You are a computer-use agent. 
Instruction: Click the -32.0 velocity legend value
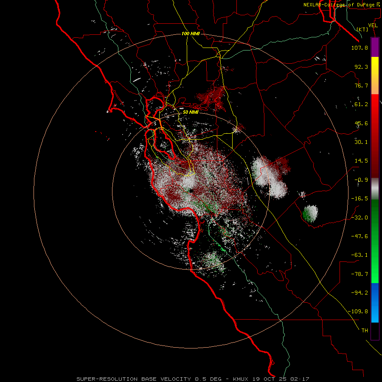(x=360, y=218)
